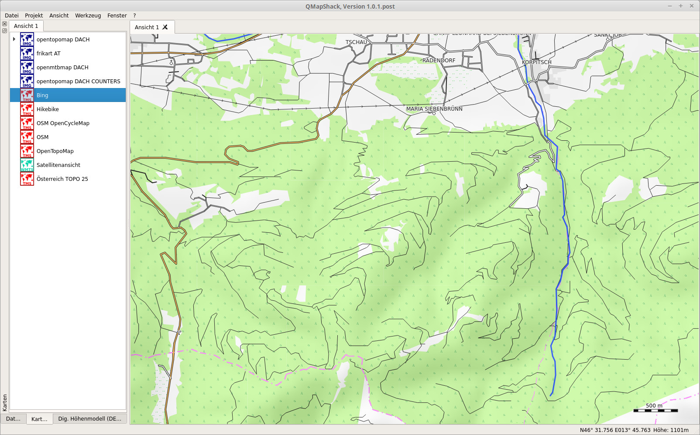Select the OSM map entry
The height and width of the screenshot is (435, 700).
tap(68, 137)
